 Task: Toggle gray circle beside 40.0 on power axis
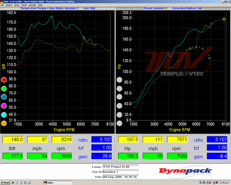coord(120,106)
